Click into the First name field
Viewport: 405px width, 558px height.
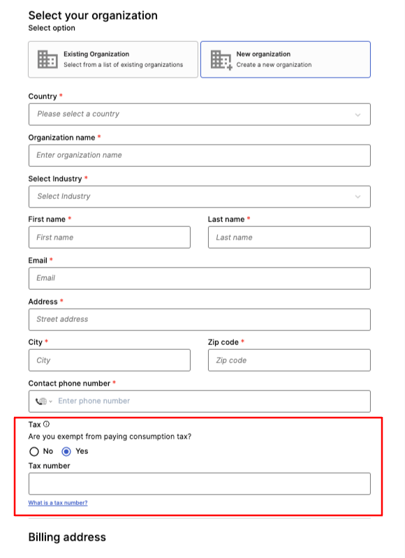pos(110,237)
